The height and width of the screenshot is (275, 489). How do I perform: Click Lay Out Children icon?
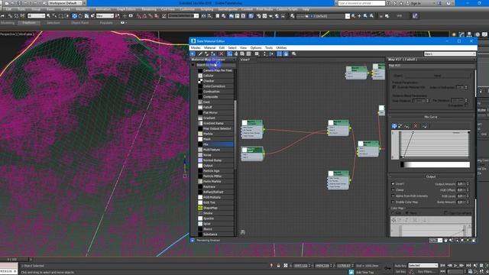271,54
